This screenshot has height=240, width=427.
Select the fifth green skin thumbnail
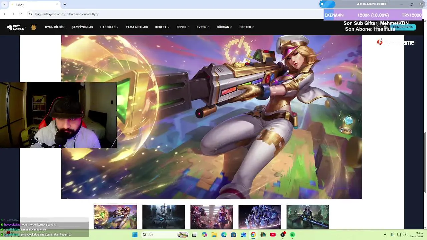308,217
